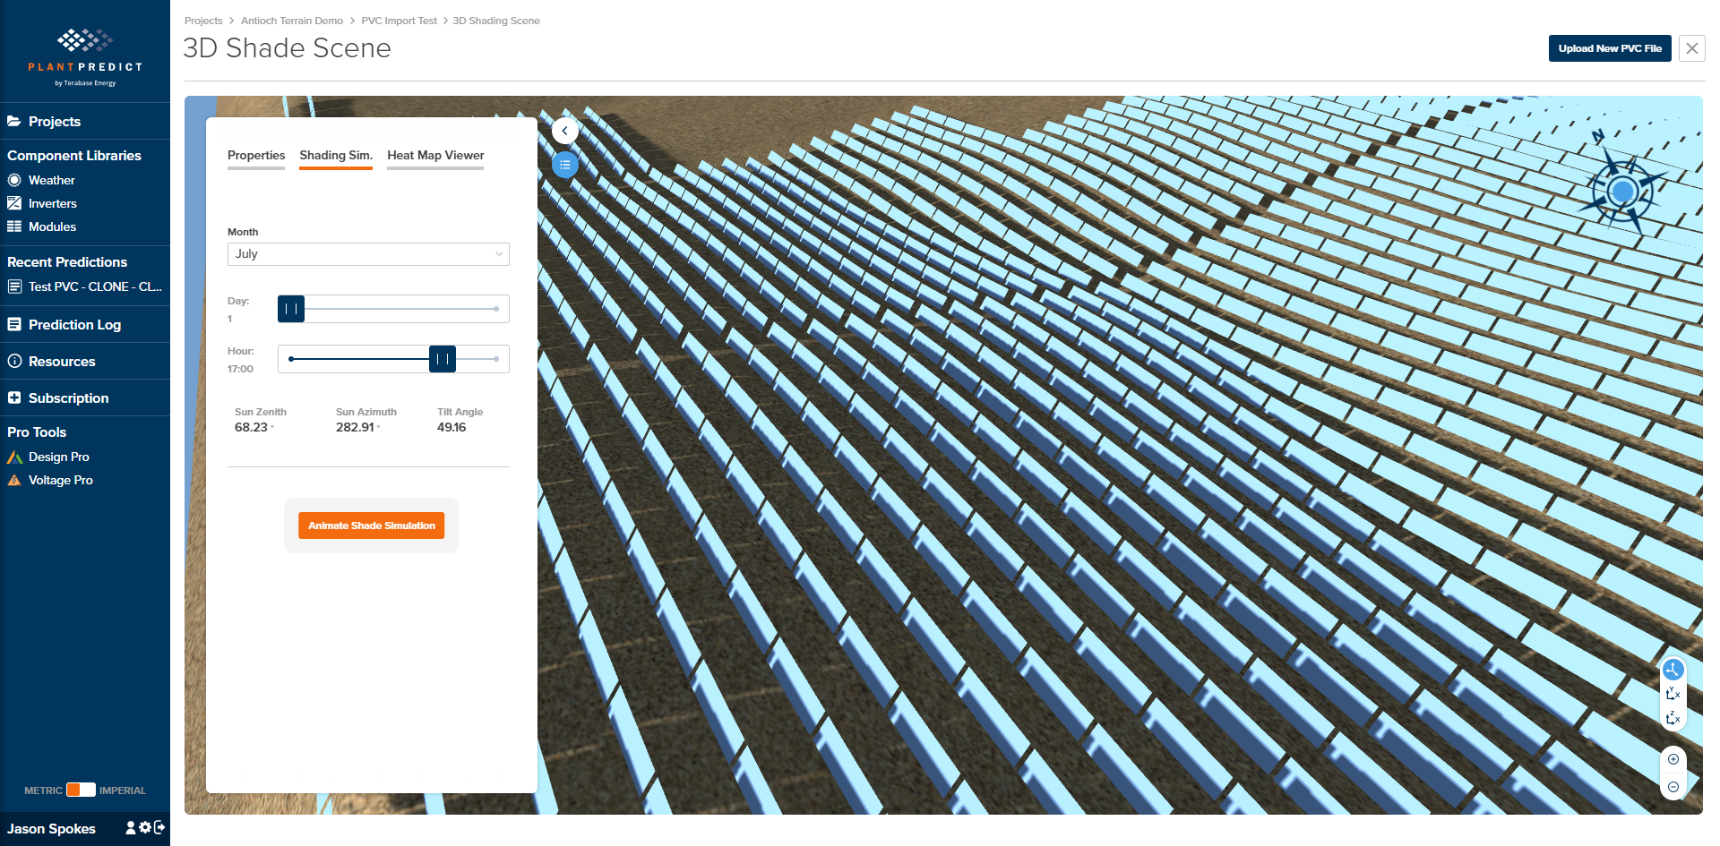This screenshot has height=846, width=1720.
Task: Go to PVC Import Test breadcrumb
Action: pyautogui.click(x=399, y=21)
